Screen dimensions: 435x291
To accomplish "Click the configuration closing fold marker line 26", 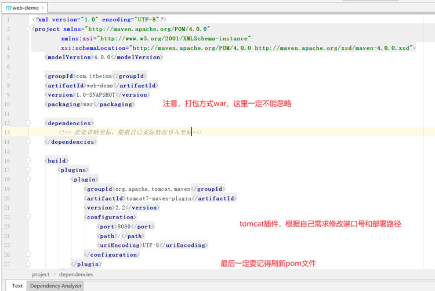I will click(28, 254).
